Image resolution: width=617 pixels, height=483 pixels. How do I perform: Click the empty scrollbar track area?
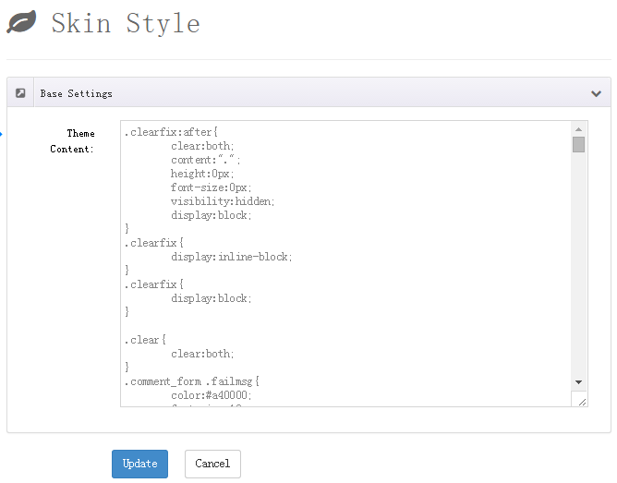(x=578, y=263)
